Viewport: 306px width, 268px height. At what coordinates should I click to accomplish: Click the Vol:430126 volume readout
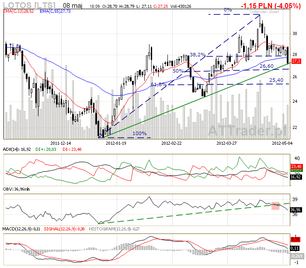coord(181,7)
